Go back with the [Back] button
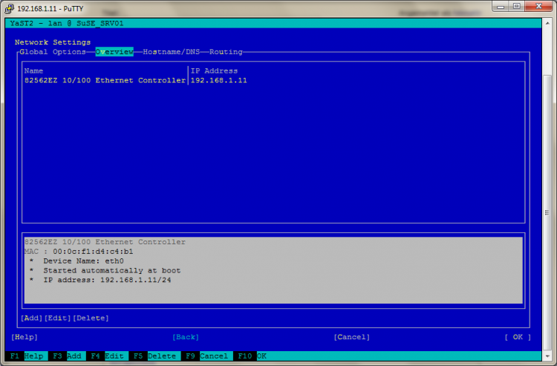The image size is (557, 366). coord(186,337)
